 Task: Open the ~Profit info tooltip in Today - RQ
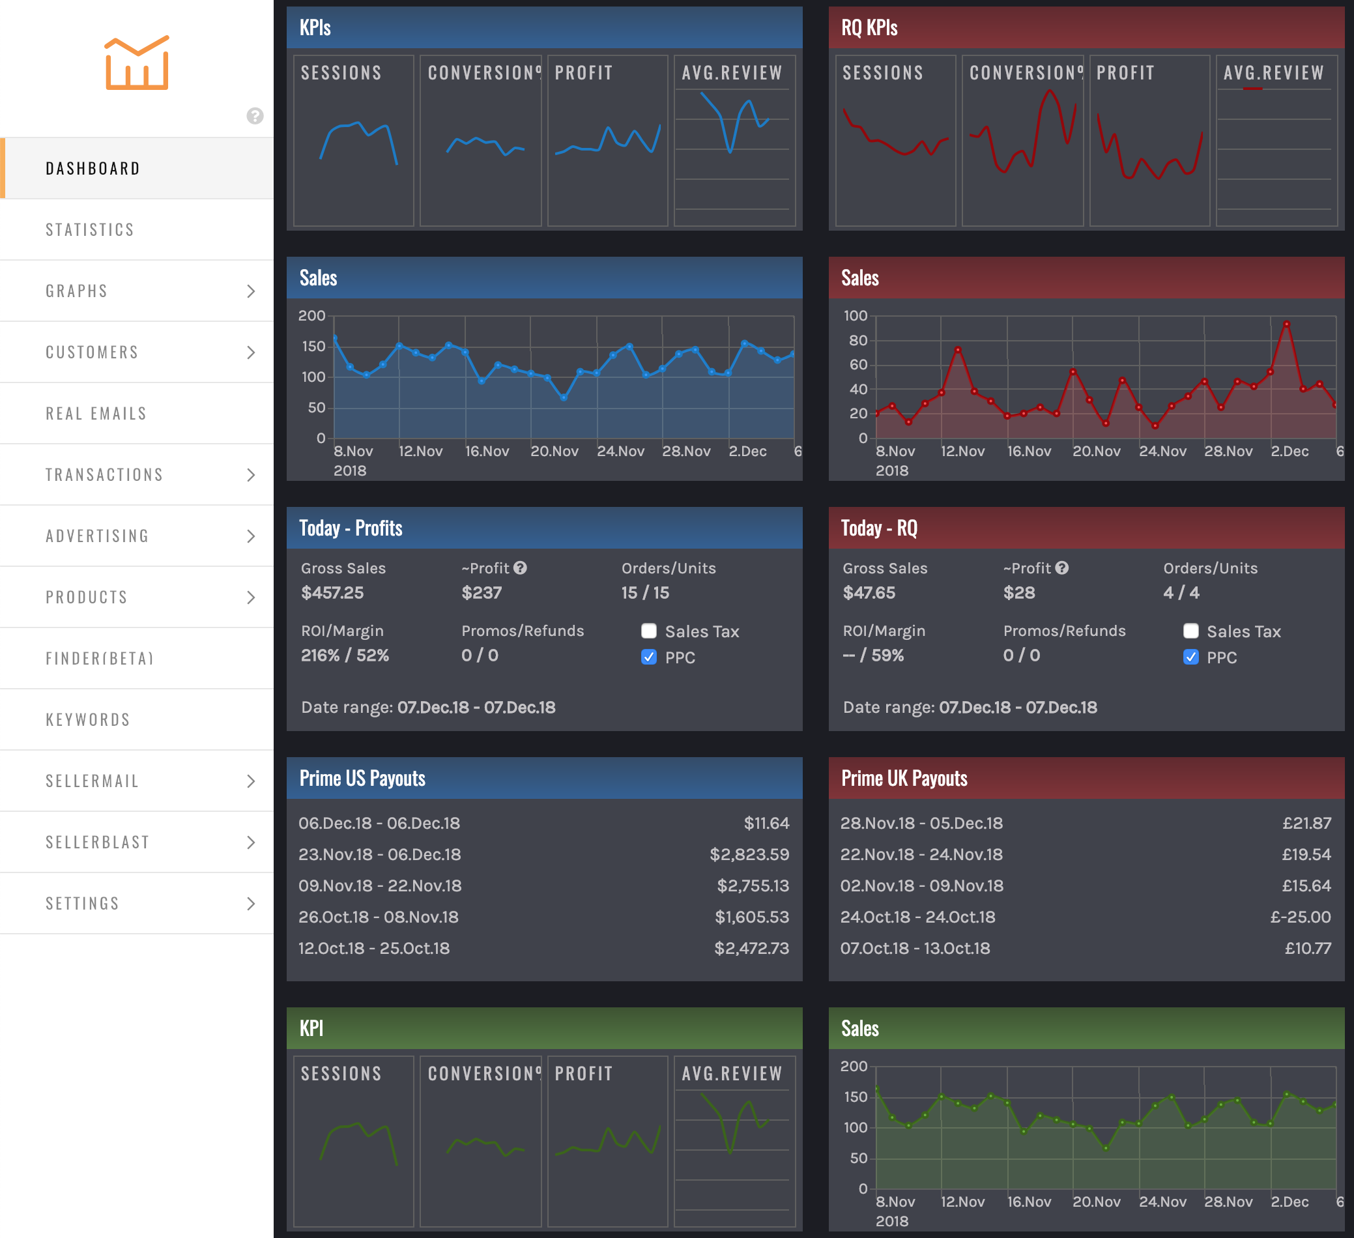point(1063,568)
